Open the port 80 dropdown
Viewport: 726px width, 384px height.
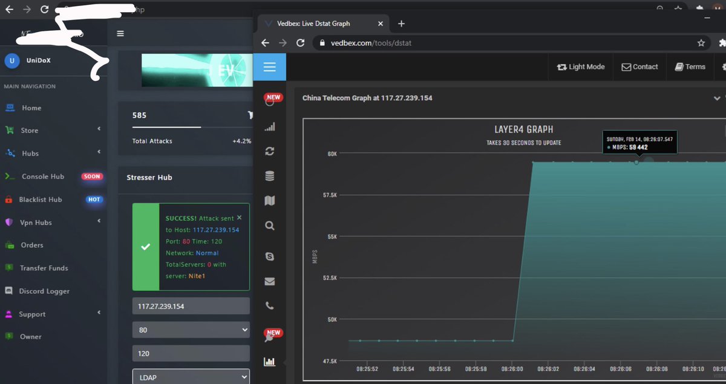pos(191,330)
